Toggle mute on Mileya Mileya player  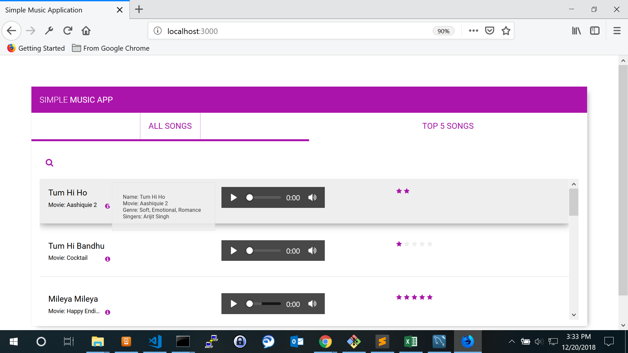312,304
